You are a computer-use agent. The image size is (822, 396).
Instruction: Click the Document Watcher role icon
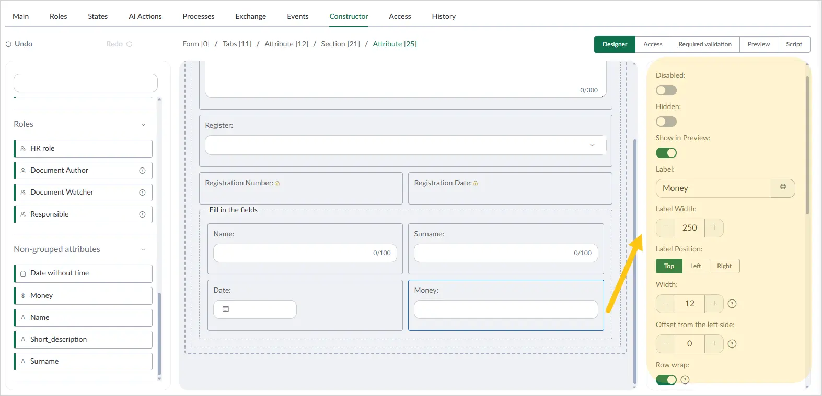click(x=23, y=193)
